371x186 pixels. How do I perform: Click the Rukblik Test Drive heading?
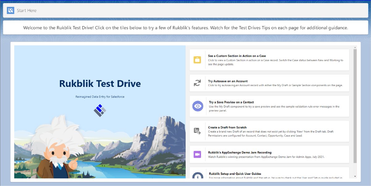click(x=100, y=83)
